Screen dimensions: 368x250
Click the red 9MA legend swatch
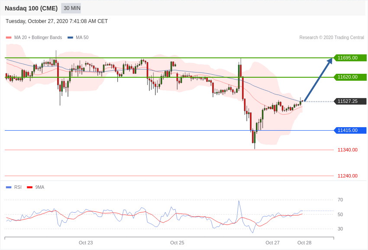click(x=30, y=187)
